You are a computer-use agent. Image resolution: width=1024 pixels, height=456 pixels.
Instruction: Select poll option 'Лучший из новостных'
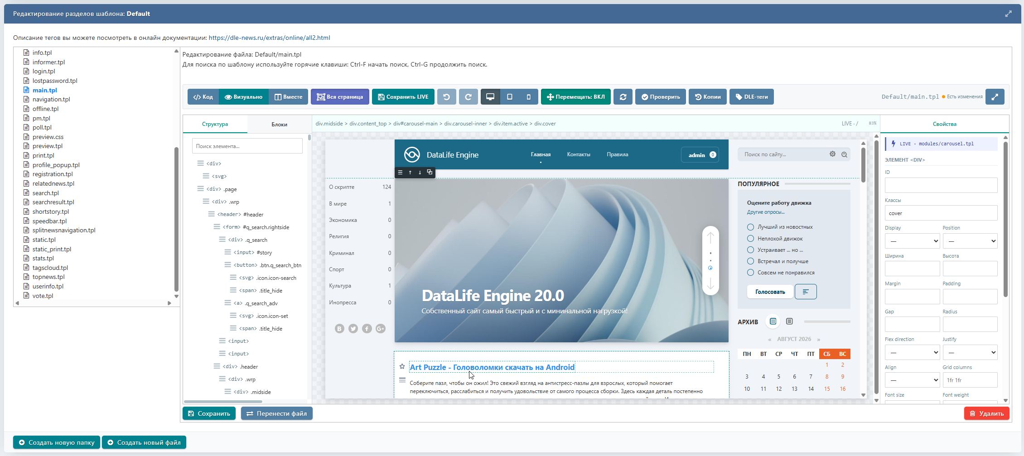tap(750, 227)
